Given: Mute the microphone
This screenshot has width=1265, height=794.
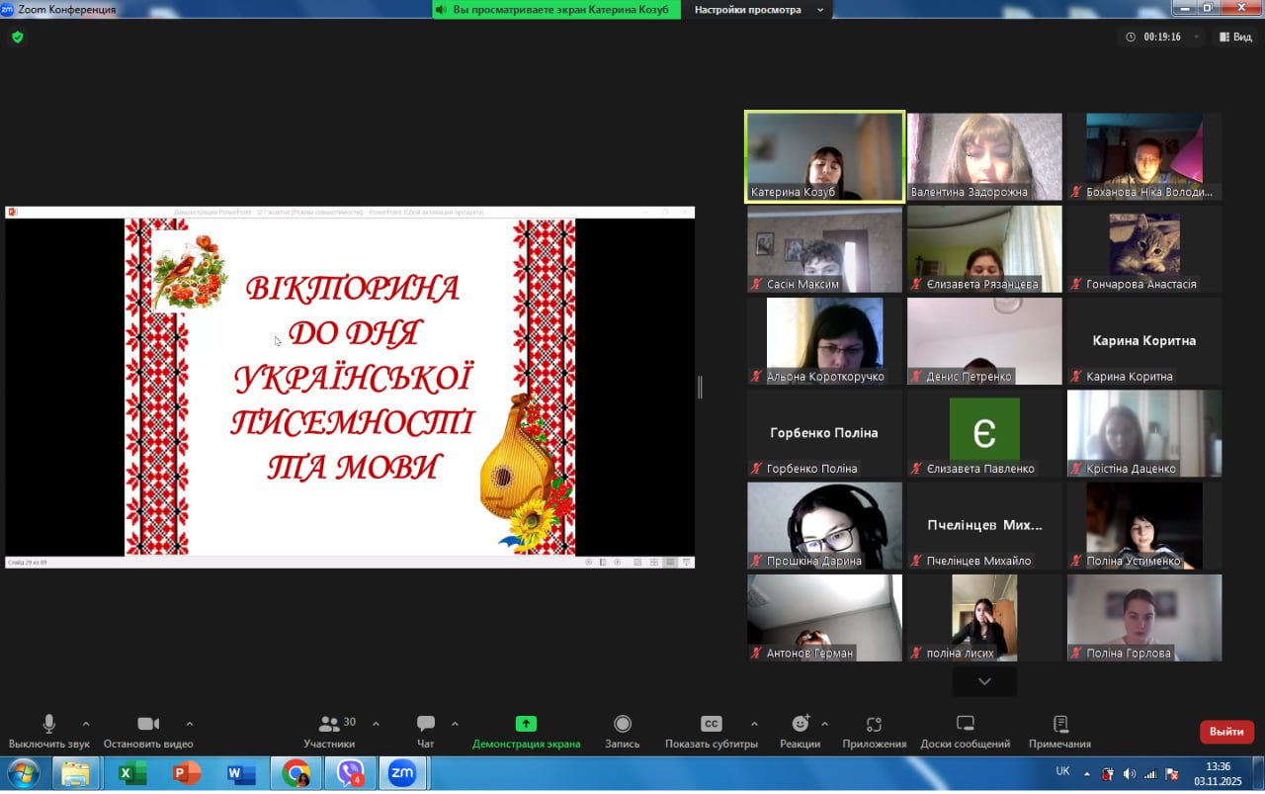Looking at the screenshot, I should point(48,725).
